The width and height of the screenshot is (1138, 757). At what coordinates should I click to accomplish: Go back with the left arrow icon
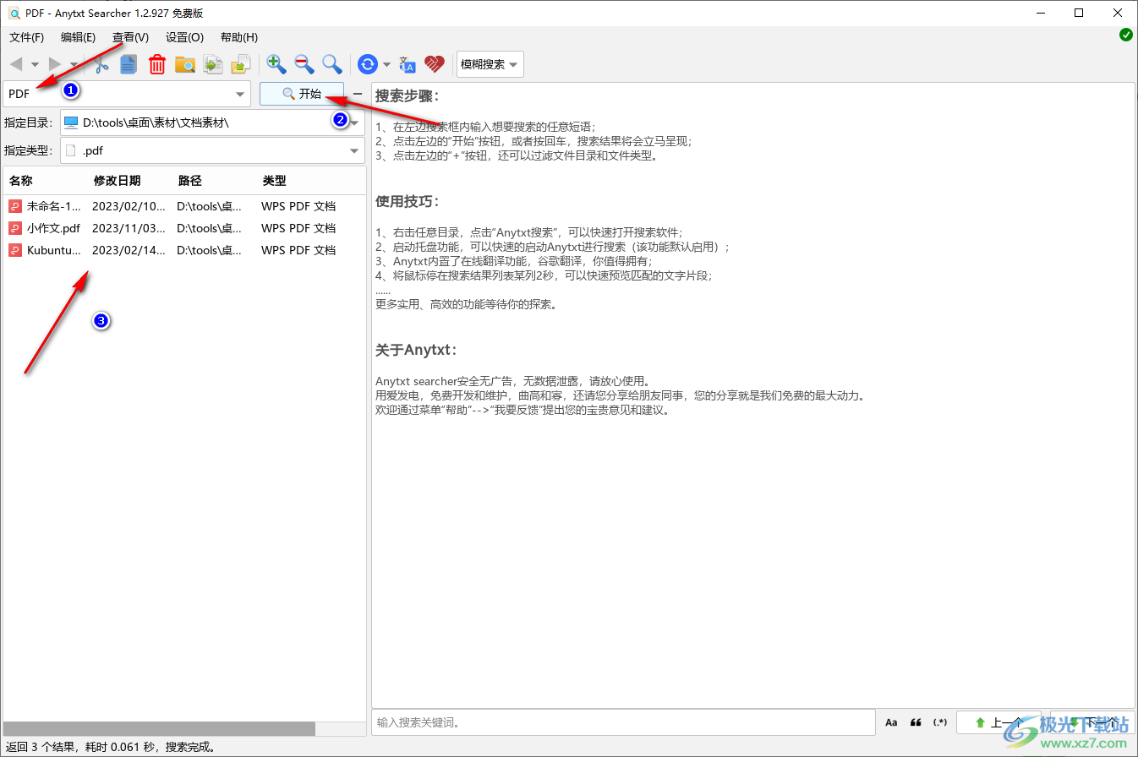click(x=16, y=64)
